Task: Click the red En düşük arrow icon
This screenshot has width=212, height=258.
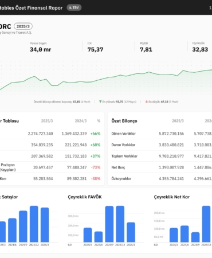Action: click(147, 101)
